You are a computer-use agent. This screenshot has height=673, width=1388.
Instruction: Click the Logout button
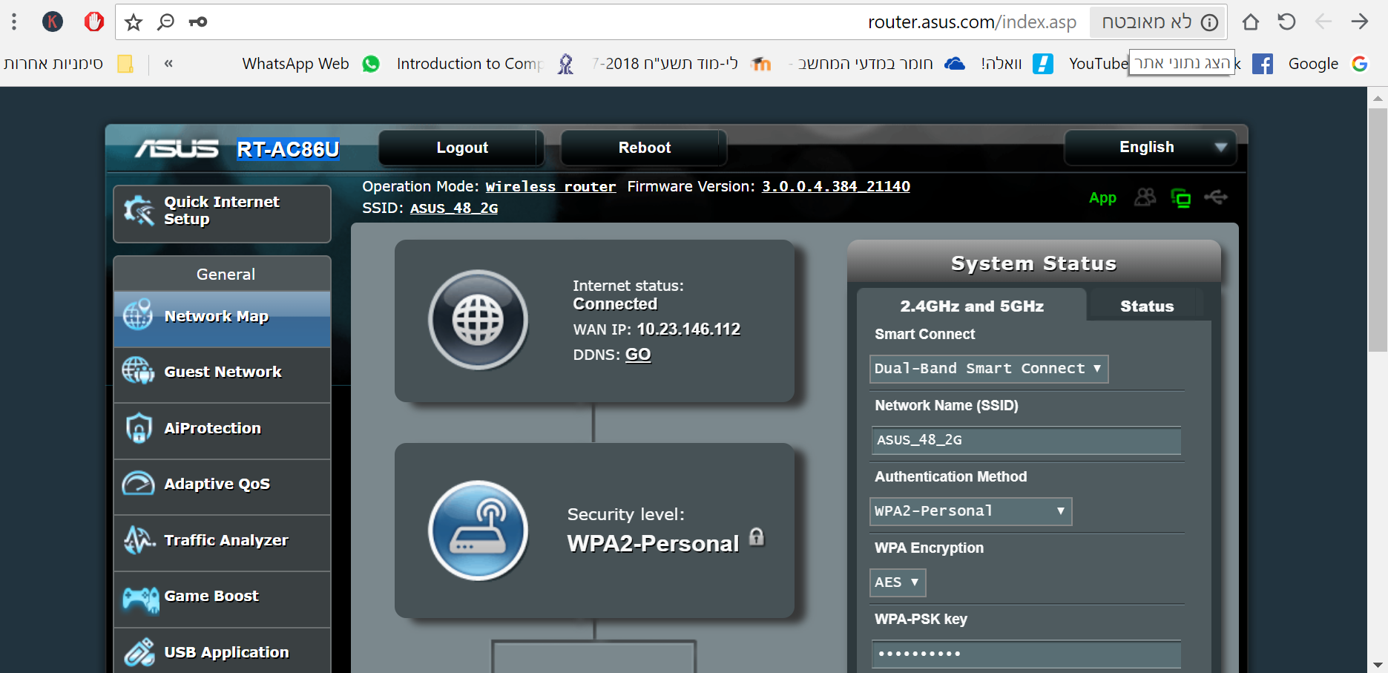pos(461,148)
